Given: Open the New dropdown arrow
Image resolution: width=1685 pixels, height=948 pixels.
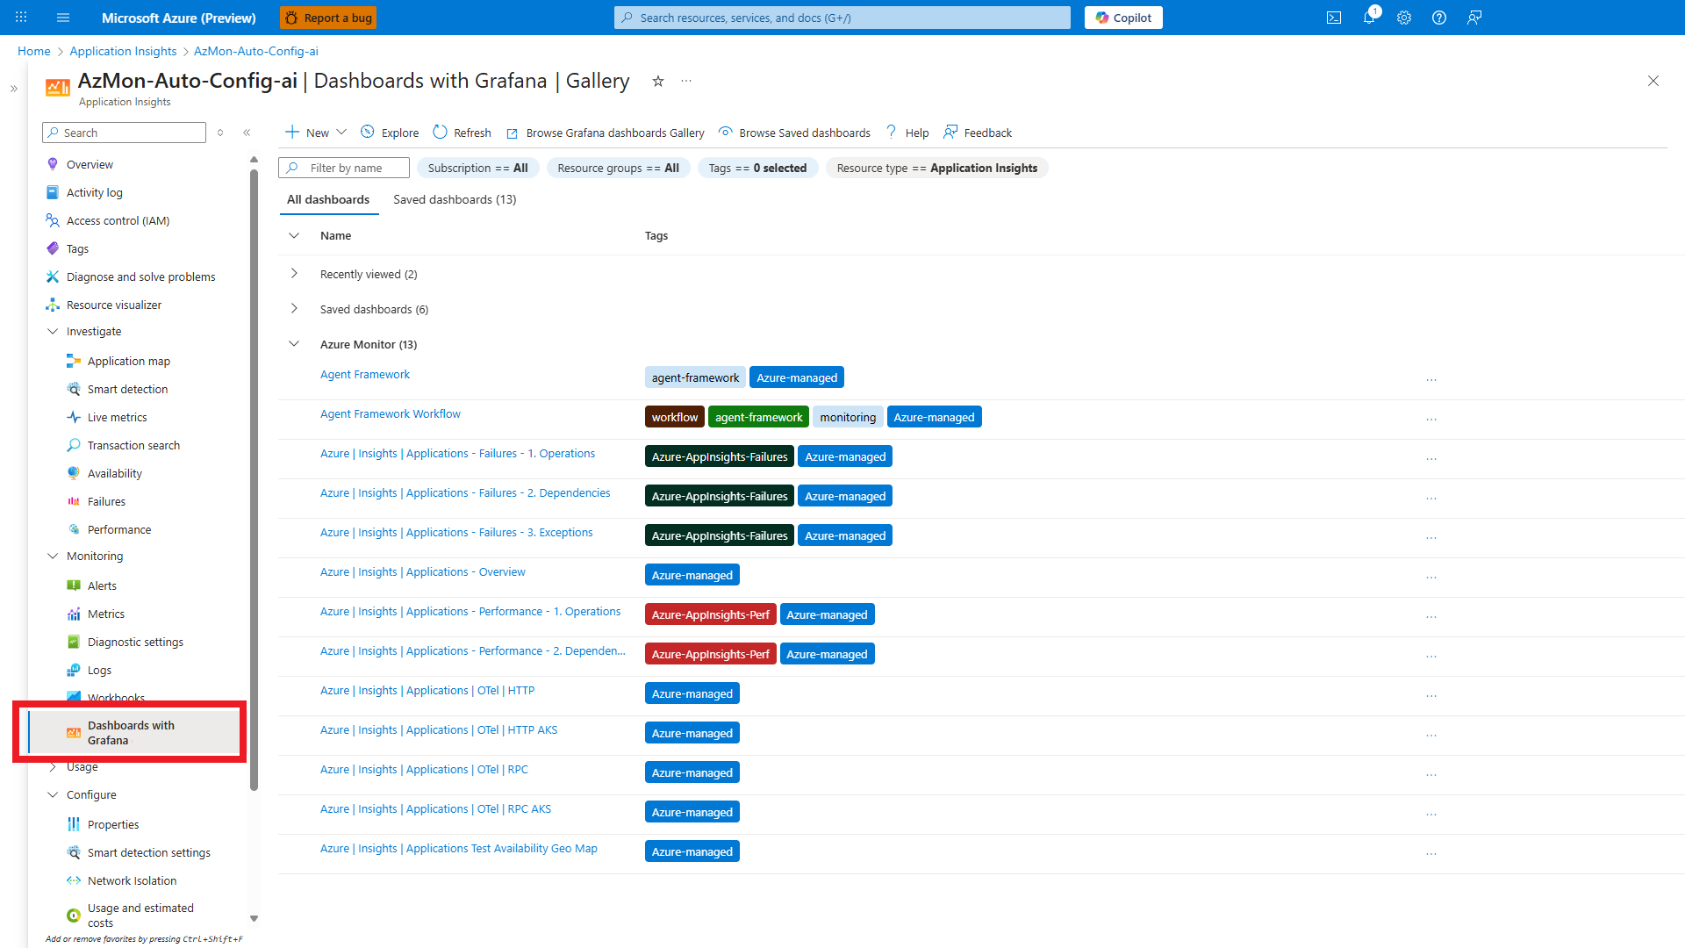Looking at the screenshot, I should click(341, 133).
